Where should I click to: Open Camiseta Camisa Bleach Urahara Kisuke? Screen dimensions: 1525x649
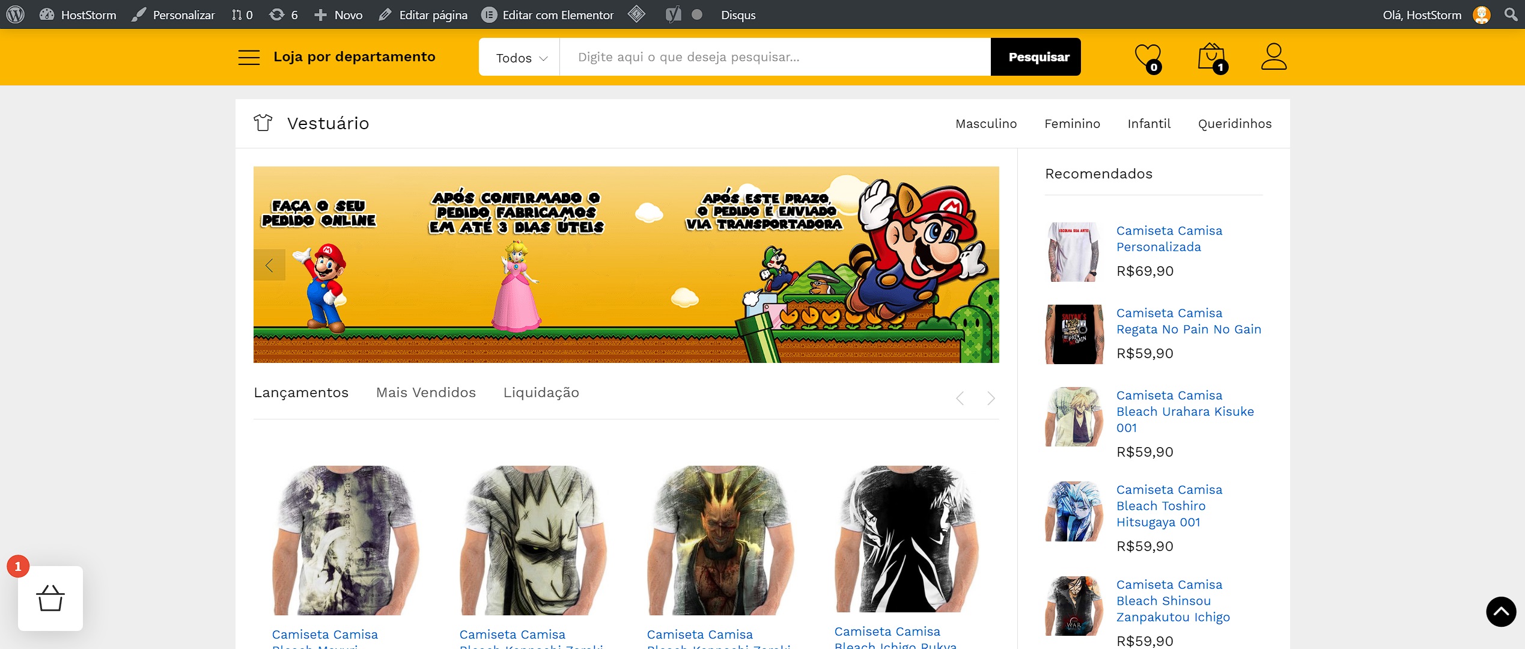click(x=1185, y=412)
